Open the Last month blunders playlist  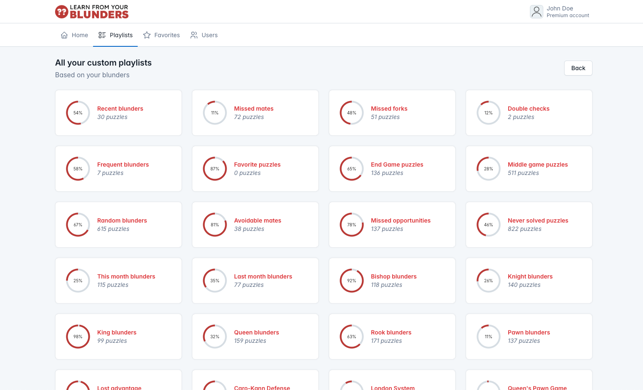pos(255,281)
